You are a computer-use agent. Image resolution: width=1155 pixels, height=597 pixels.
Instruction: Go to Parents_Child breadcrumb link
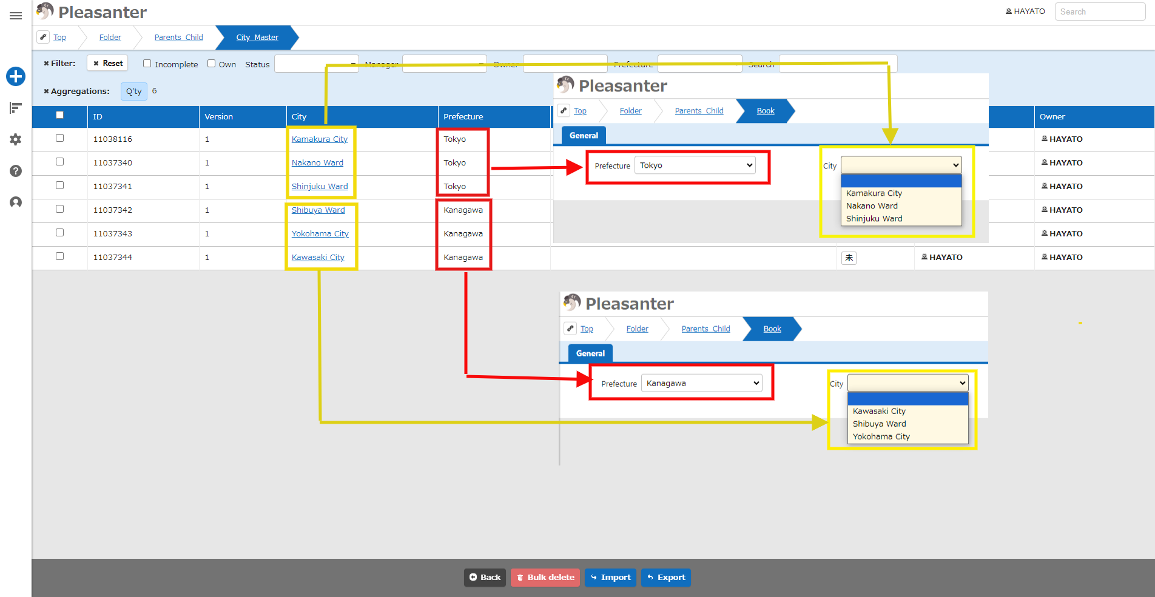click(178, 38)
